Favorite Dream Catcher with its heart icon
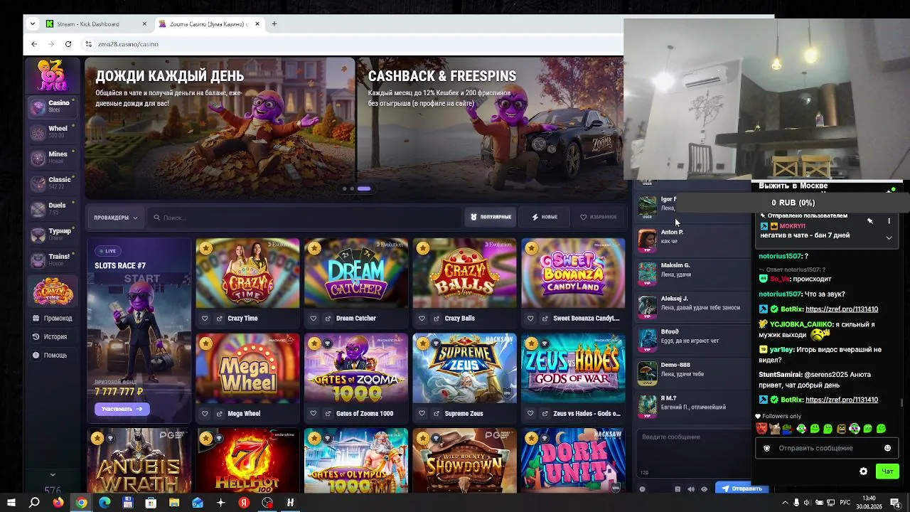 (314, 319)
